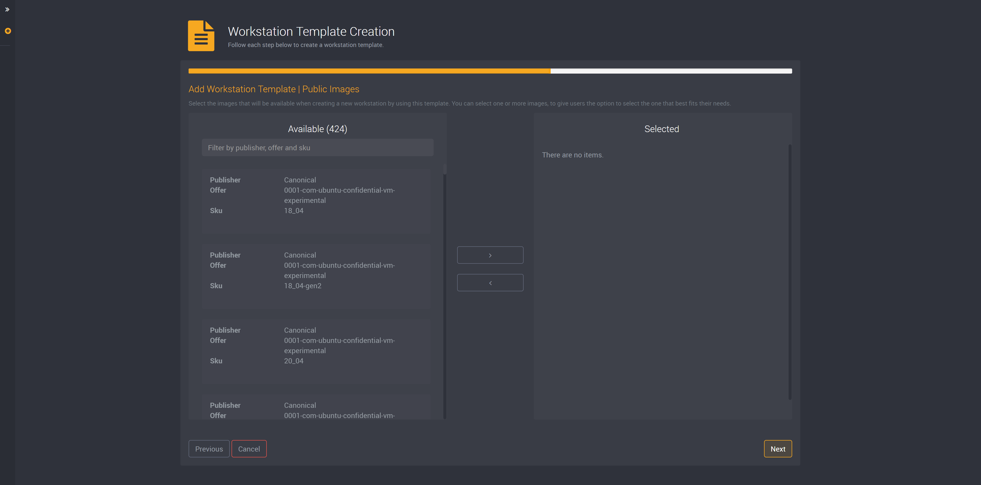Click the 'Add Workstation Template | Public Images' heading
The image size is (981, 485).
[x=274, y=89]
